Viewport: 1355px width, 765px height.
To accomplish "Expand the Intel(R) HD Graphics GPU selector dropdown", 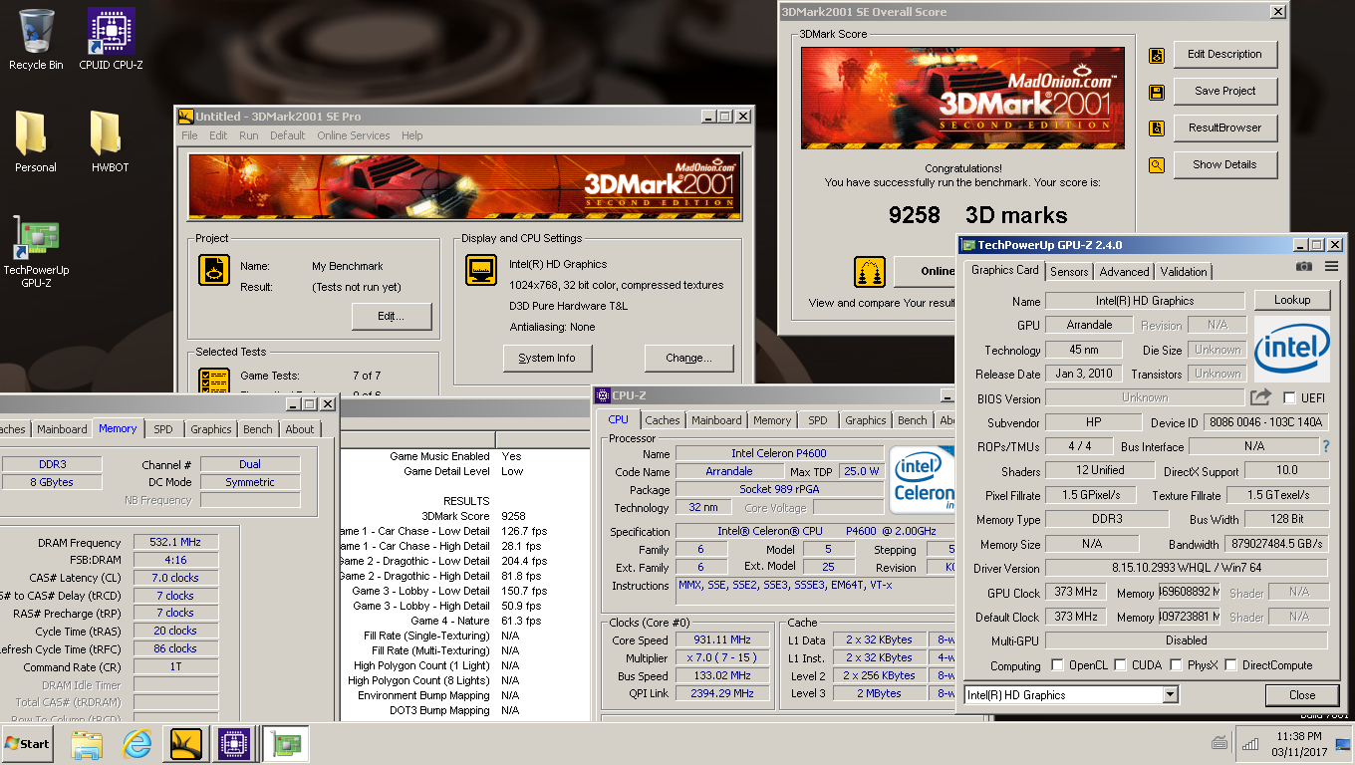I will coord(1170,695).
